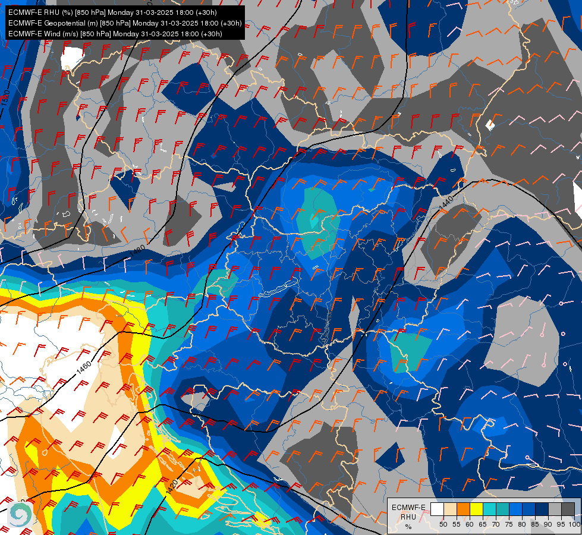Click the legend value 80
This screenshot has height=535, width=582.
tap(522, 524)
